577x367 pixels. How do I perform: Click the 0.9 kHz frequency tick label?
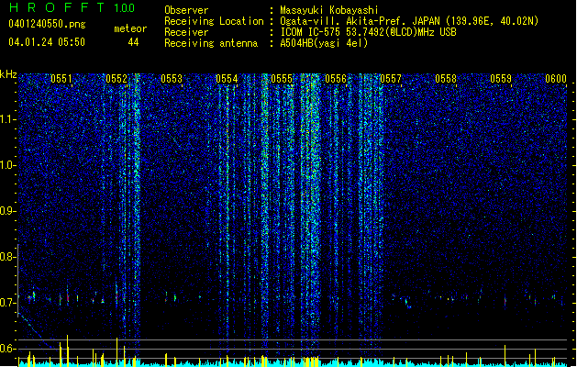8,211
